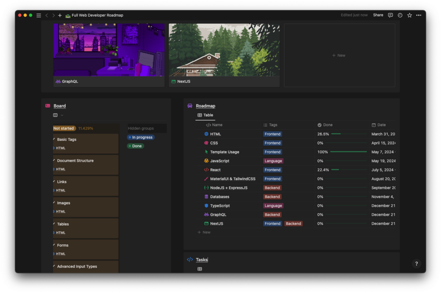
Task: Open the Links board card
Action: [x=86, y=186]
